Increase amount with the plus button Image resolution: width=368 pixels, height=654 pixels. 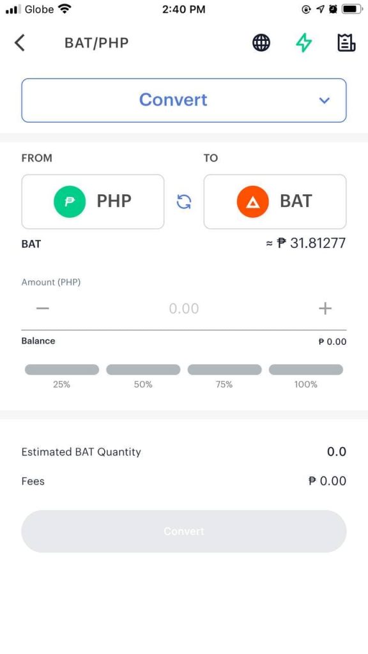click(x=325, y=308)
